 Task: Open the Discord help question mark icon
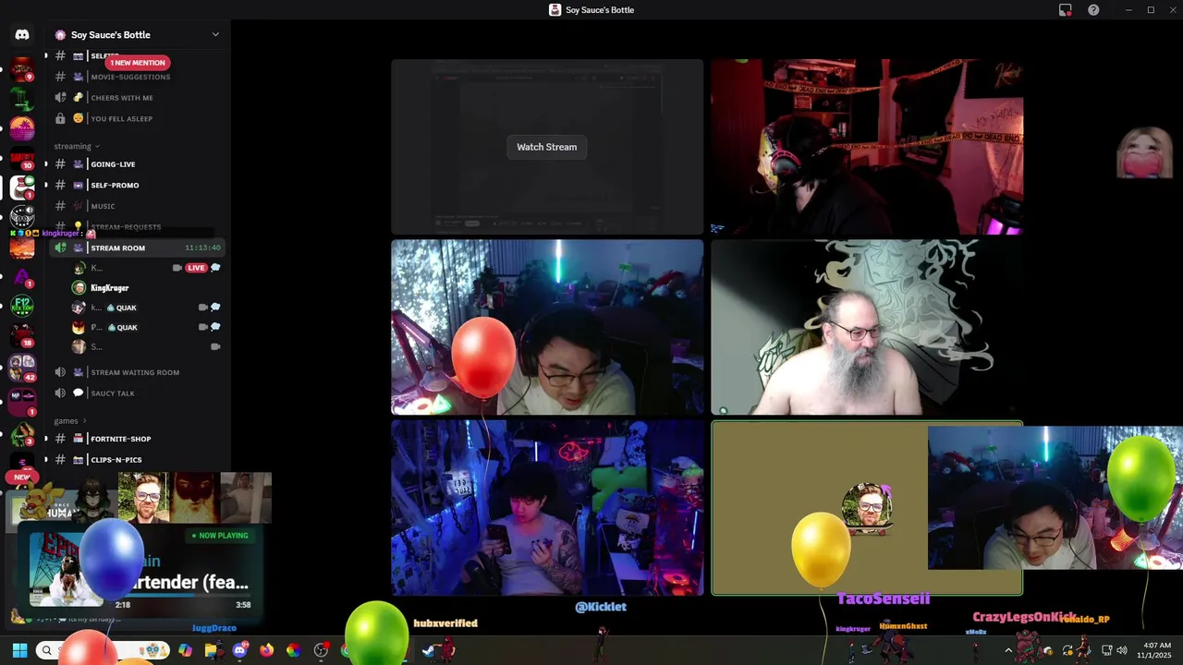pos(1093,10)
